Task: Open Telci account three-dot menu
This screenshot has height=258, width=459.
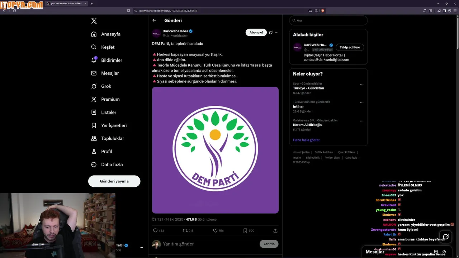Action: coord(141,248)
